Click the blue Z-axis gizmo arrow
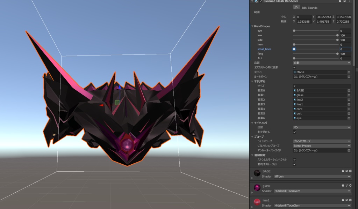358x209 pixels. tap(120, 87)
